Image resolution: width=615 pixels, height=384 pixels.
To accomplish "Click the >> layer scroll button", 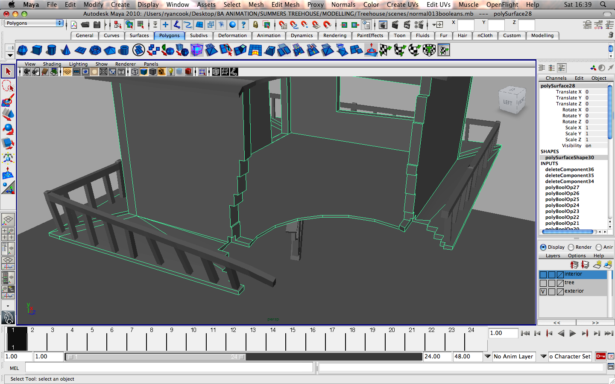I will pos(595,323).
